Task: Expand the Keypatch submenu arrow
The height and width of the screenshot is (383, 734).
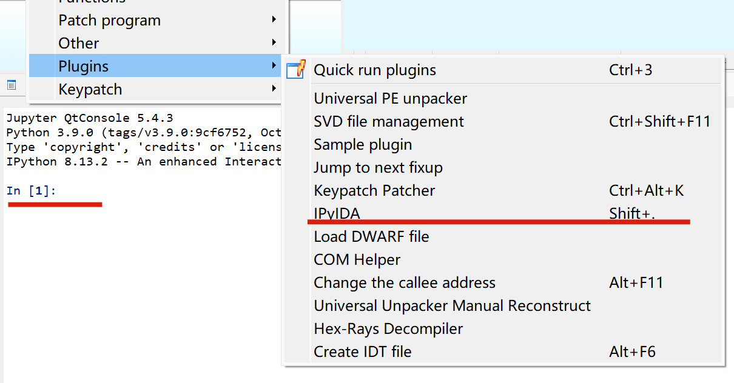Action: [x=274, y=89]
